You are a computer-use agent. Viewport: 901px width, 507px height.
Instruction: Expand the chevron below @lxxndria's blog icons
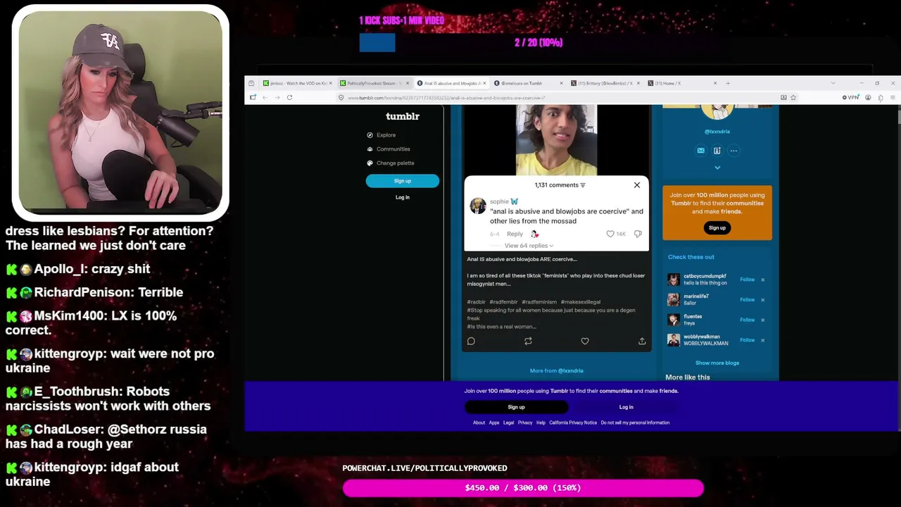click(x=717, y=168)
